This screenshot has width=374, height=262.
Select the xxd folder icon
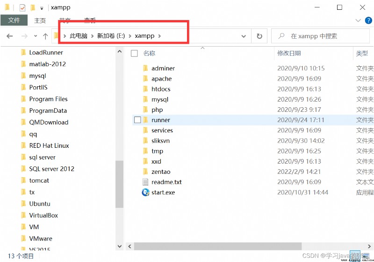tap(145, 161)
